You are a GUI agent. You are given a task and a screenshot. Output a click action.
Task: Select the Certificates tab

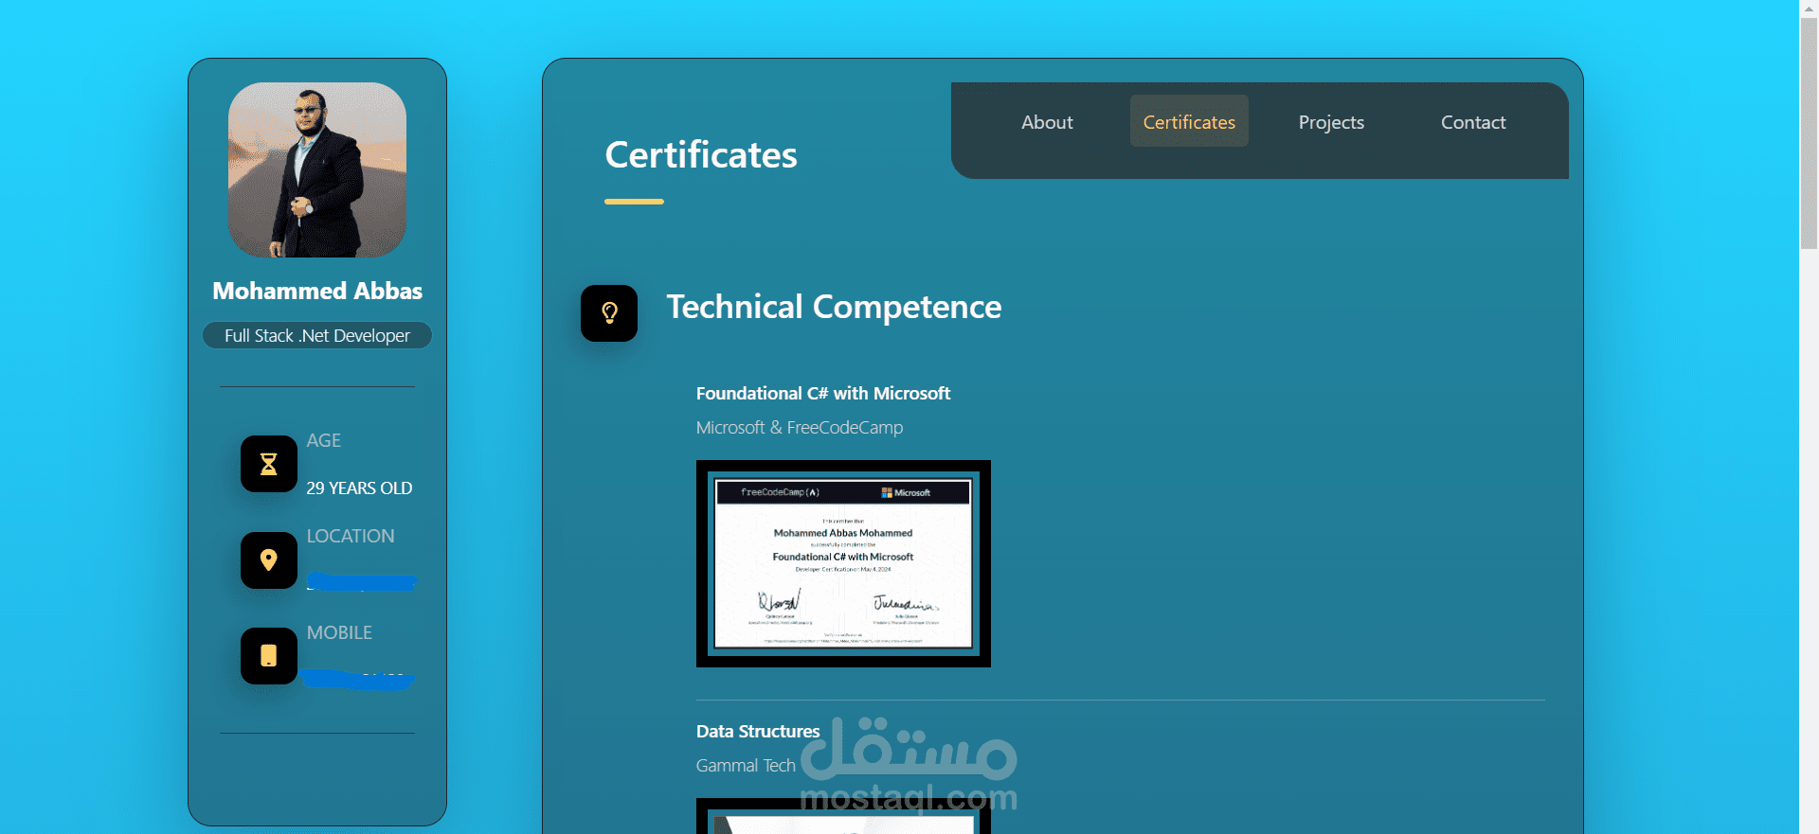[x=1189, y=121]
